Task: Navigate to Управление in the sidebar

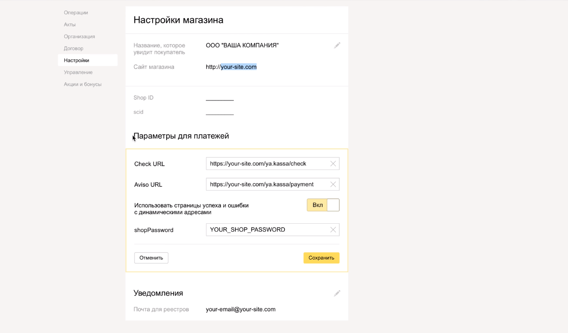Action: point(78,72)
